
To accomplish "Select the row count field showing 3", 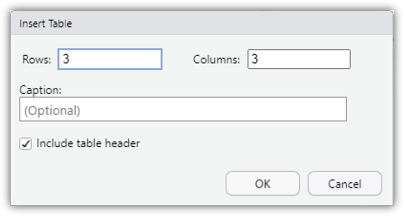I will click(x=110, y=59).
